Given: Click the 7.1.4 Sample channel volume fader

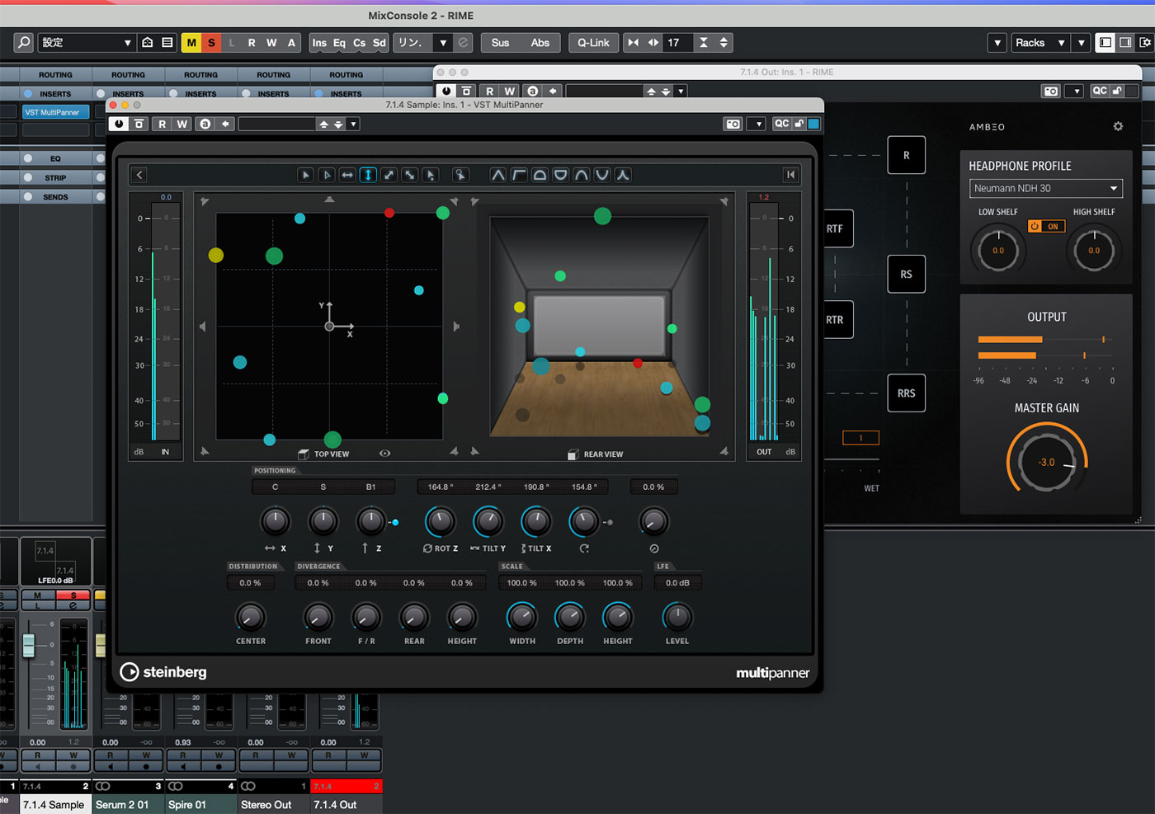Looking at the screenshot, I should (x=29, y=646).
